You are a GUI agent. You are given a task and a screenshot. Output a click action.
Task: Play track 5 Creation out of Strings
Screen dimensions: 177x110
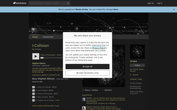point(33,100)
